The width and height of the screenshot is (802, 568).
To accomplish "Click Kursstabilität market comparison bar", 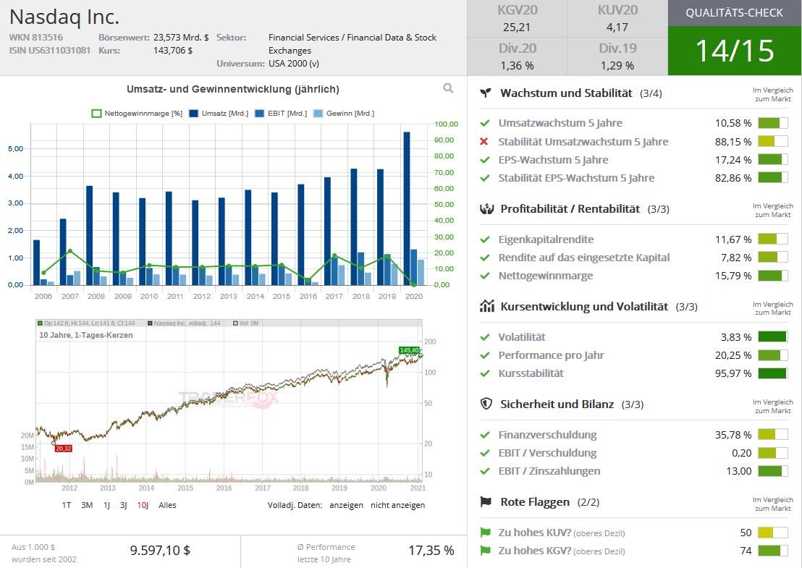I will tap(773, 373).
